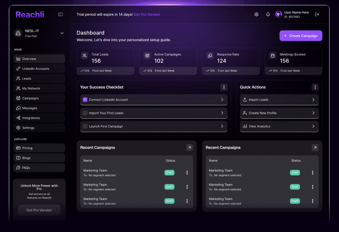Image resolution: width=339 pixels, height=232 pixels.
Task: Collapse the sidebar using the panel toggle icon
Action: (x=60, y=14)
